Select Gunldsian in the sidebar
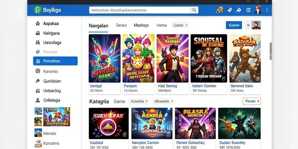 click(52, 81)
